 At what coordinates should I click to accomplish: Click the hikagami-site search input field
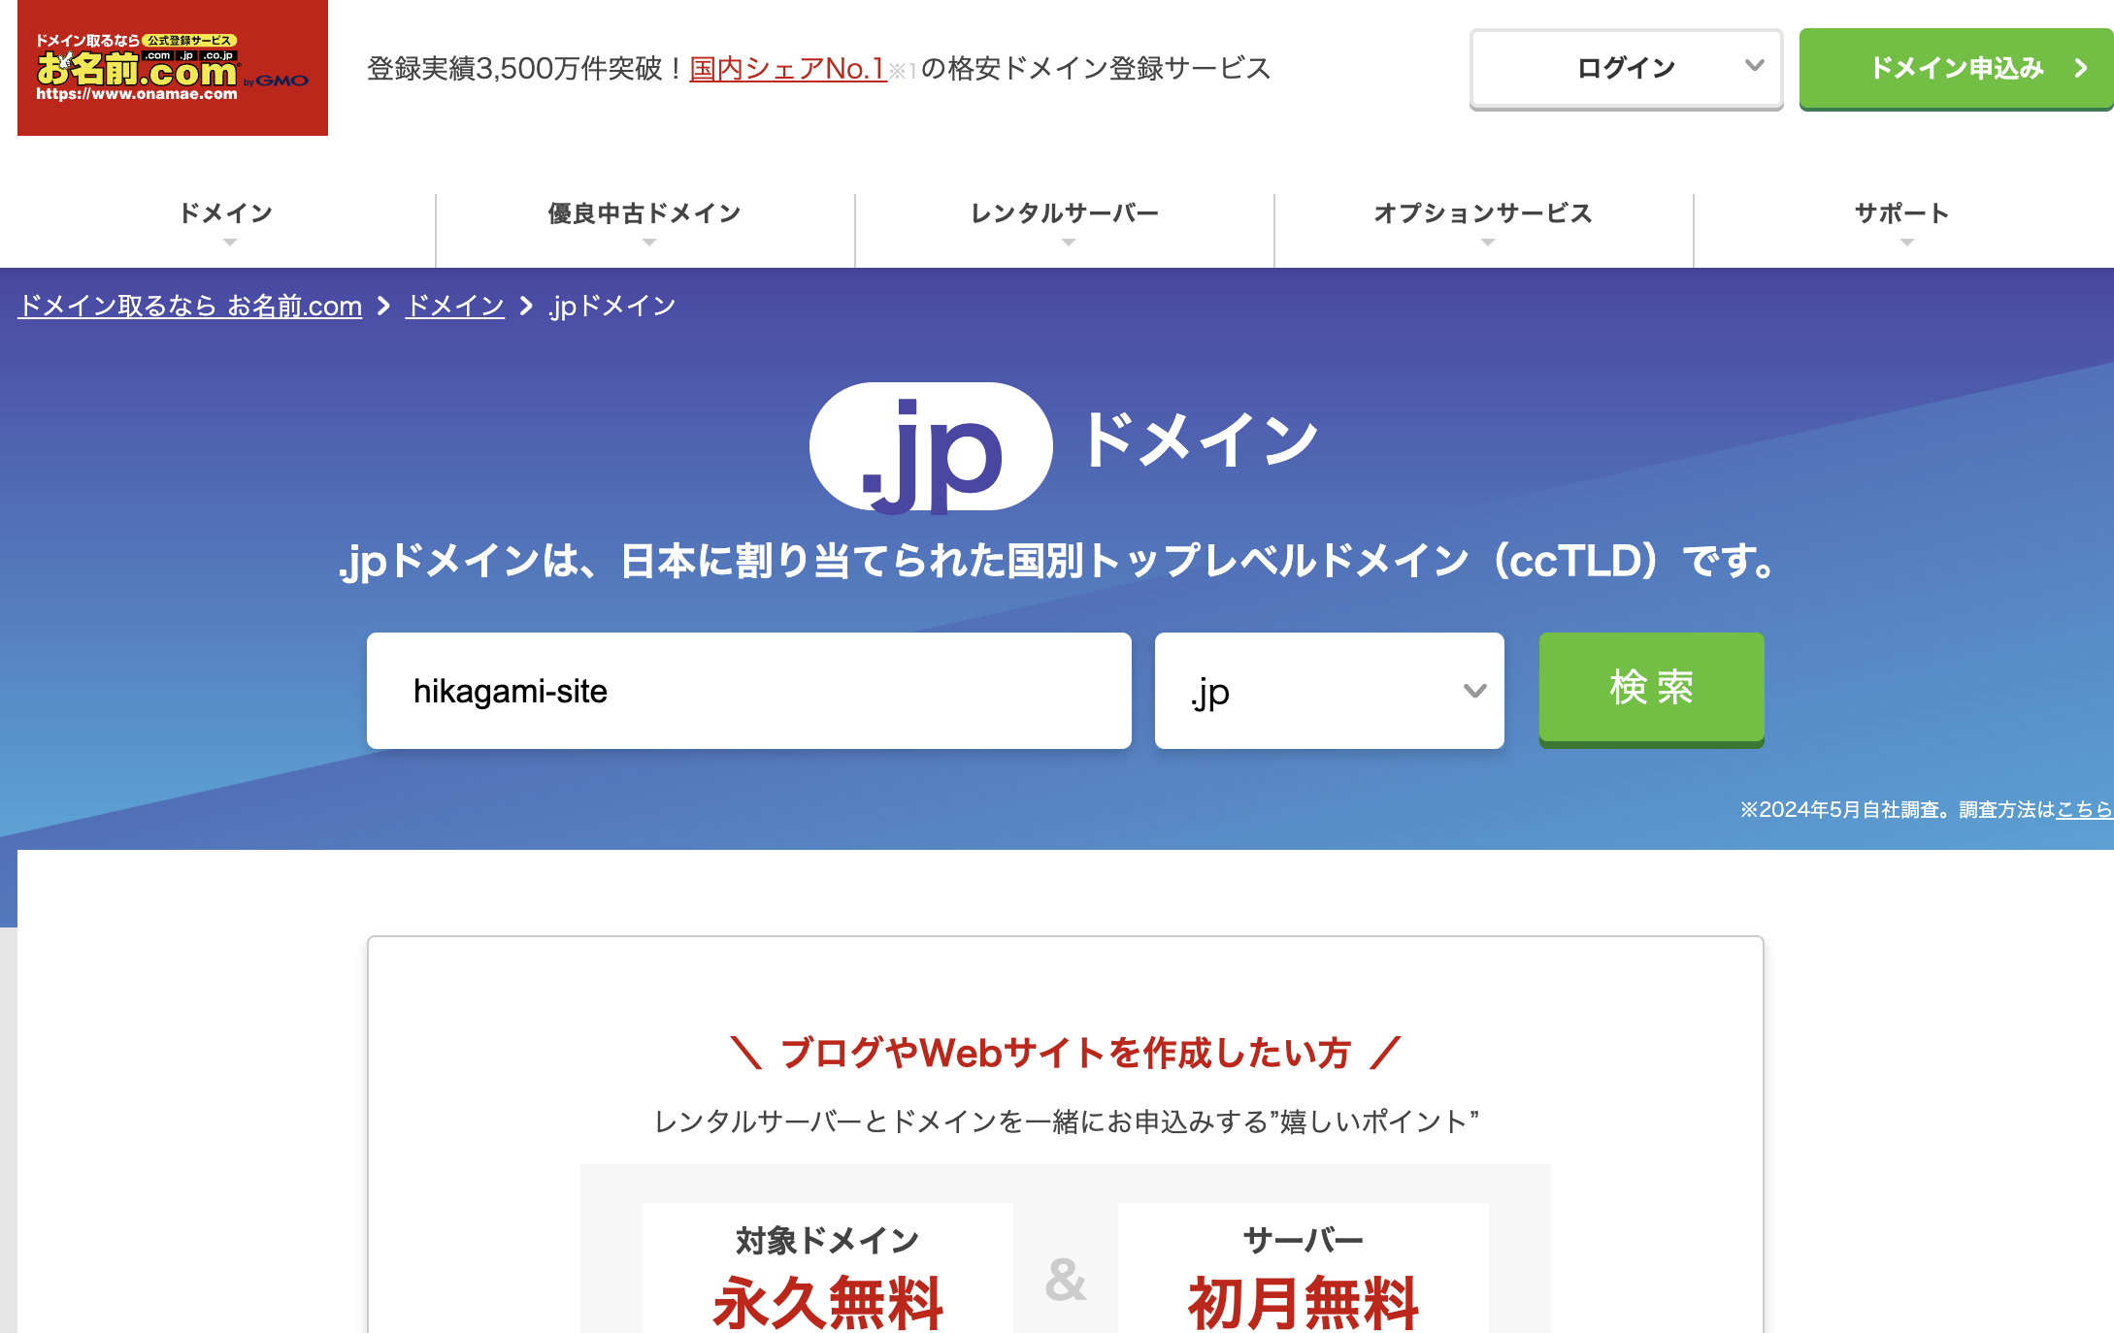tap(747, 691)
